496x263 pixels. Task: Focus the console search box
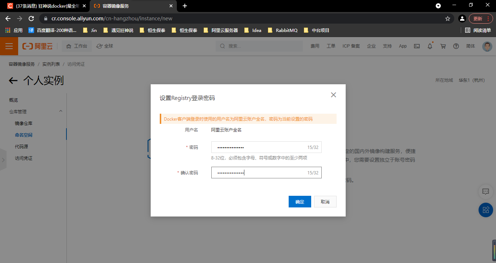tap(259, 46)
